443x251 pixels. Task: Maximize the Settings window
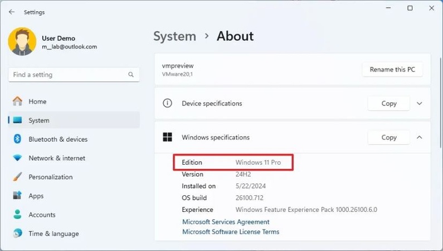click(410, 8)
